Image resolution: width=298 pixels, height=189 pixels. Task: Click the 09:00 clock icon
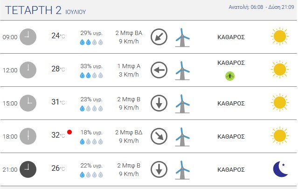28,37
